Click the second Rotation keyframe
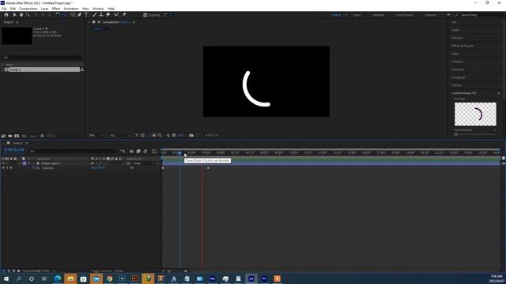Image resolution: width=506 pixels, height=284 pixels. [x=208, y=168]
